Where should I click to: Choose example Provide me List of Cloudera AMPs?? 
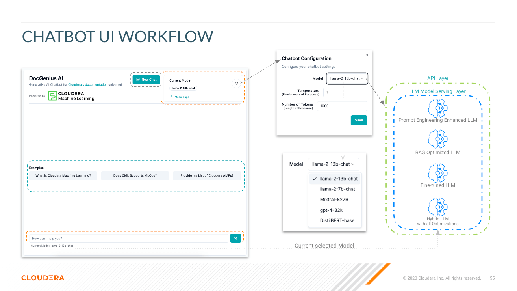coord(207,175)
